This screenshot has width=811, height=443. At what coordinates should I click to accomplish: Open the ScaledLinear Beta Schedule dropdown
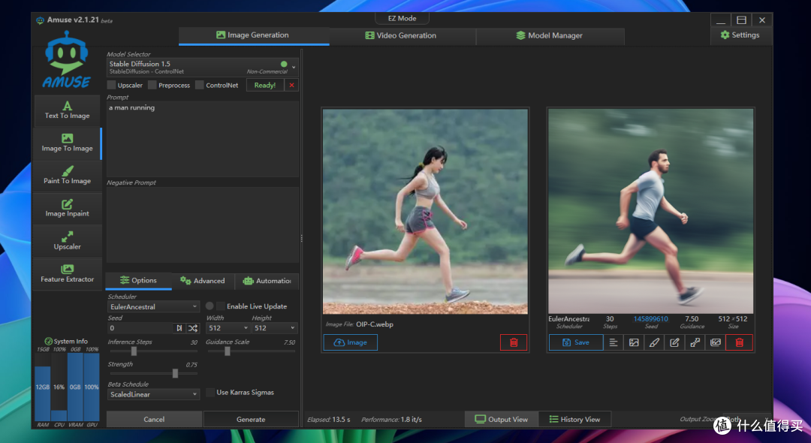[x=154, y=394]
